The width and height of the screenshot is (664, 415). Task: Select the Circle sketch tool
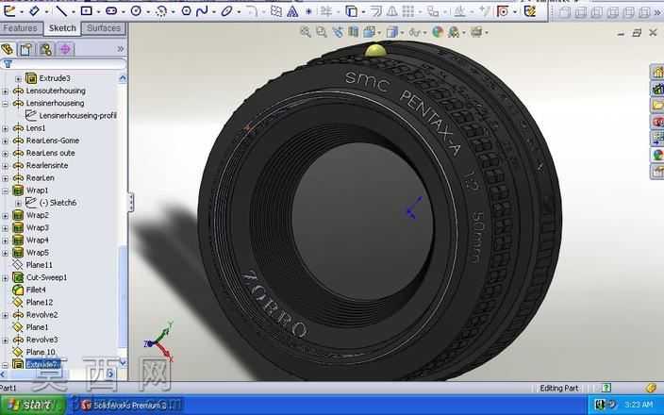tap(136, 11)
